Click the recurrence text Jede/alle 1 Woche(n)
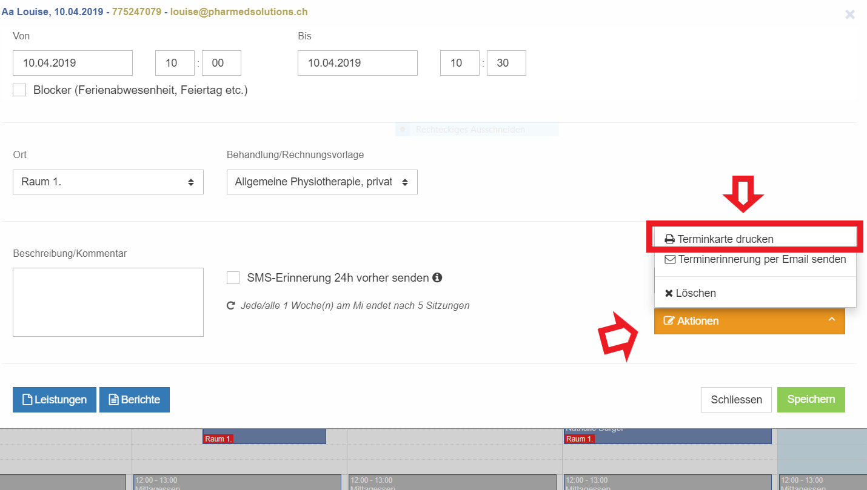 coord(355,306)
